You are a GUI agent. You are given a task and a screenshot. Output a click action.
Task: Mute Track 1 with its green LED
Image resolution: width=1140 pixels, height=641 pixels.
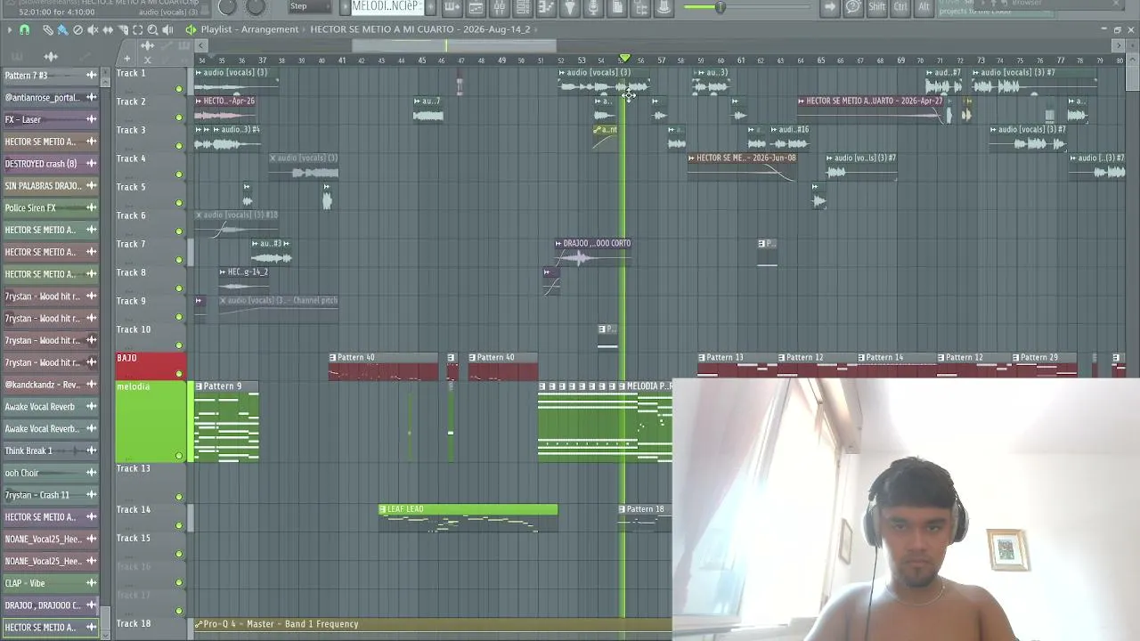coord(179,89)
